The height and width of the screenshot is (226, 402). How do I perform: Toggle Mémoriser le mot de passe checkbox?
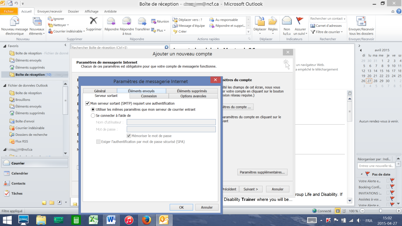click(x=129, y=136)
